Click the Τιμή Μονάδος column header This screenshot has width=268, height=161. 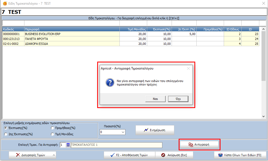click(x=133, y=29)
